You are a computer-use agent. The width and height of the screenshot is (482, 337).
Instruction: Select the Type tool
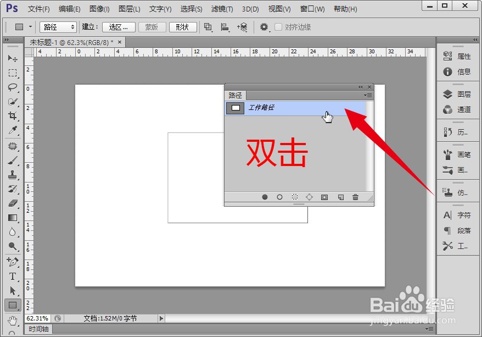[13, 277]
